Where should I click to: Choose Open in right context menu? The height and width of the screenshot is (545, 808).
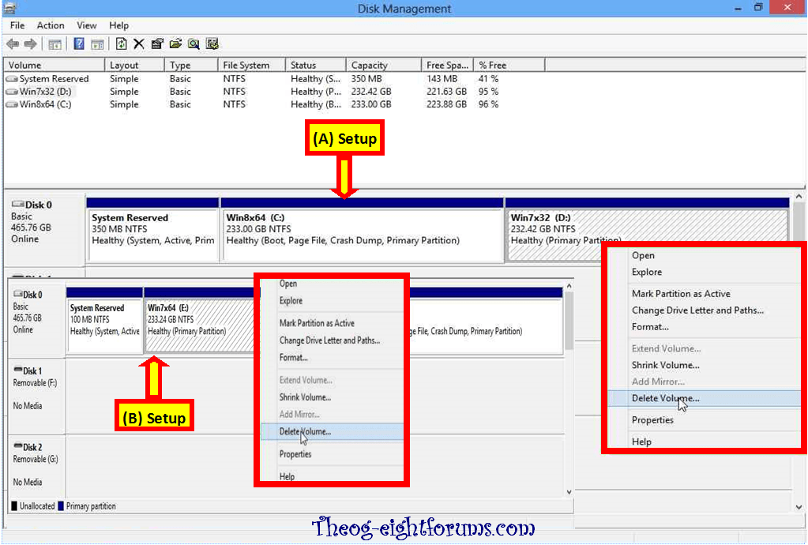click(704, 255)
